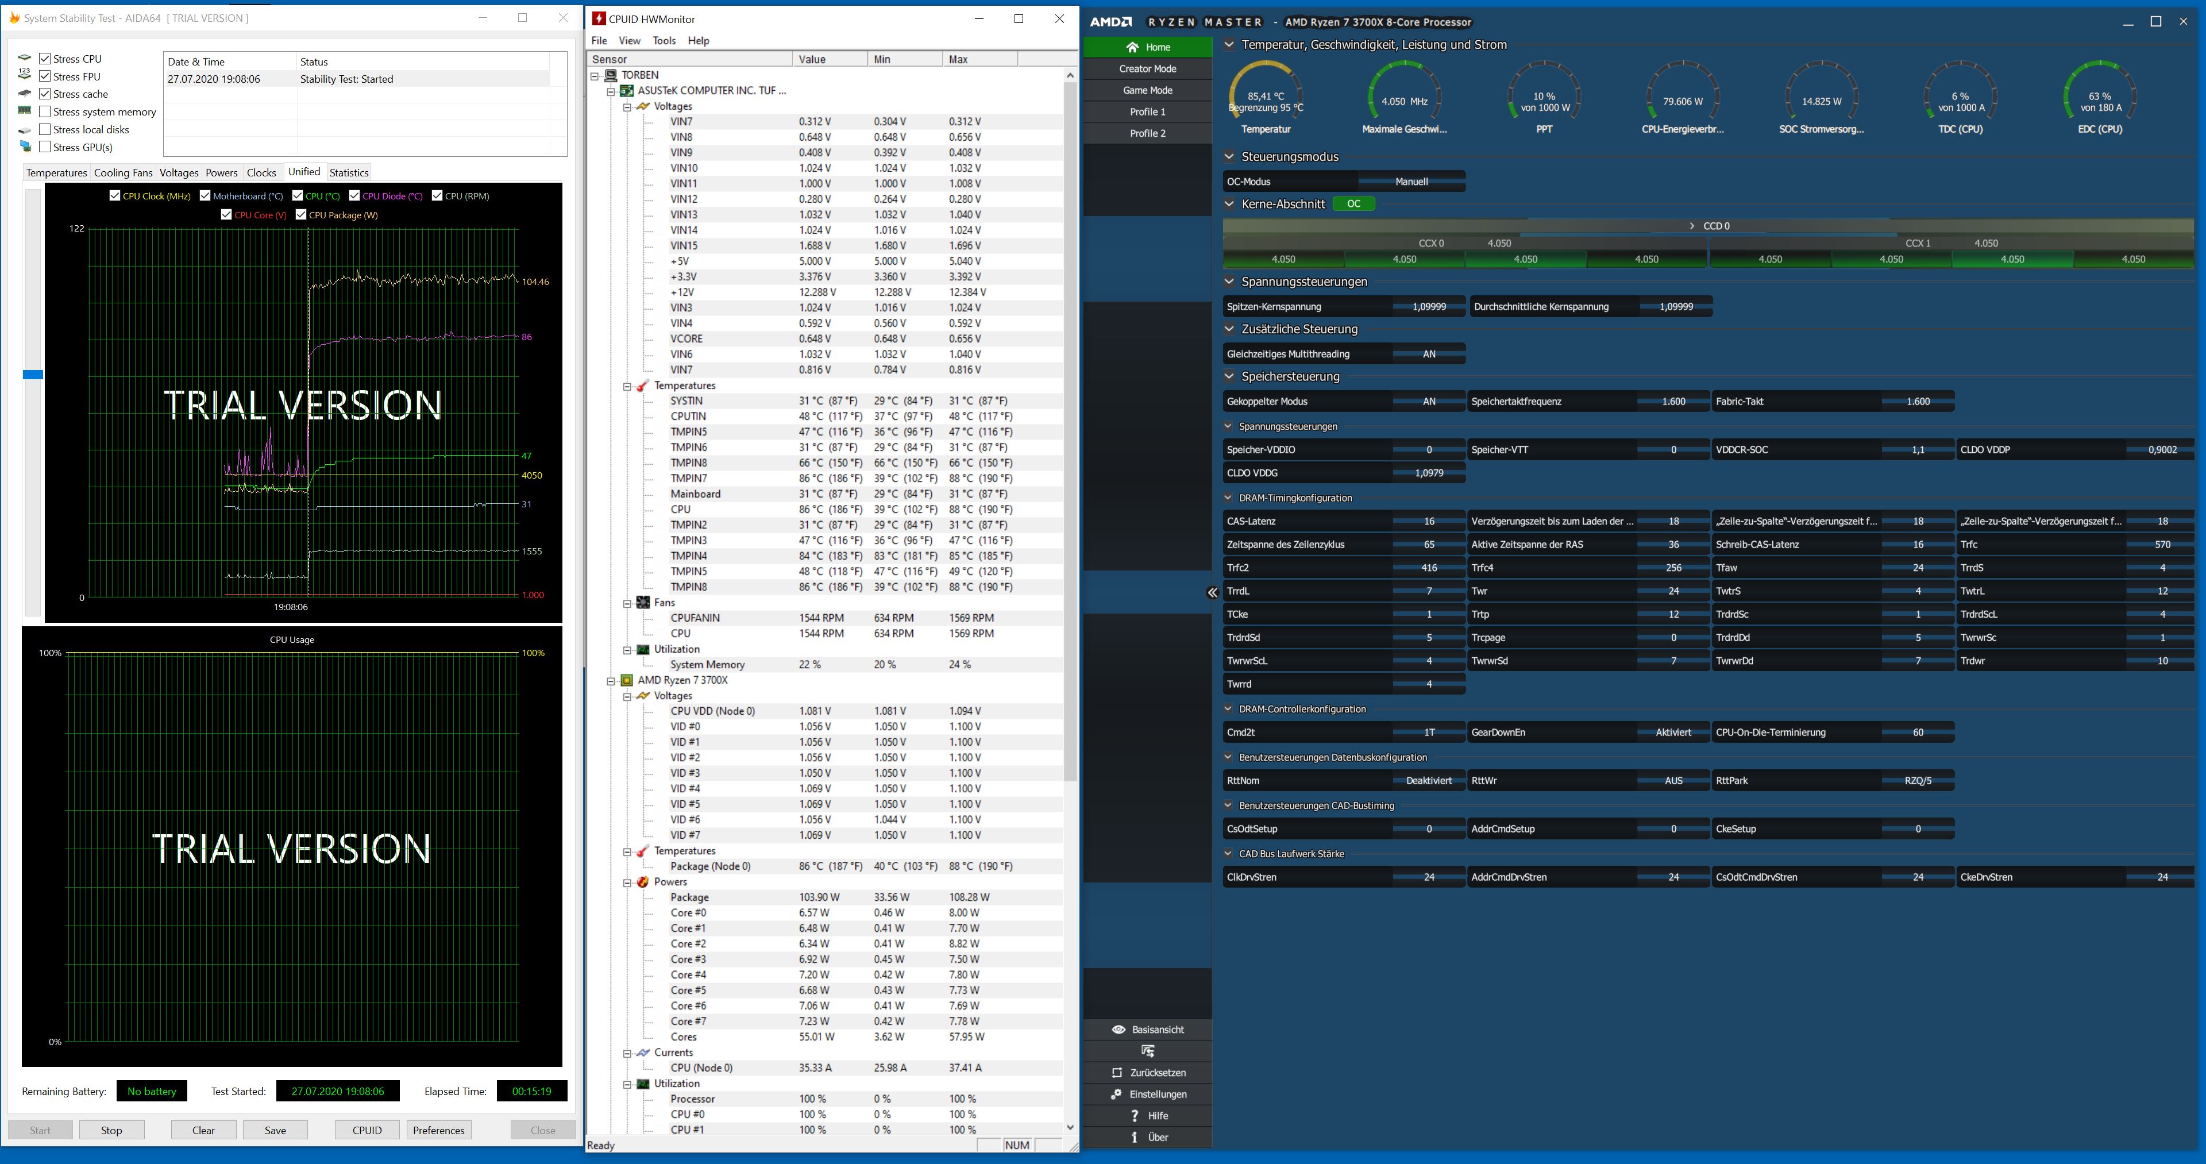This screenshot has height=1164, width=2206.
Task: Toggle CPU Diode (°C) graph checkbox
Action: click(x=354, y=195)
